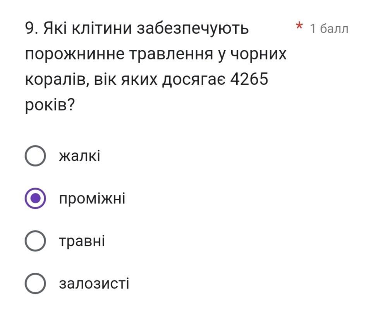This screenshot has width=366, height=316.
Task: Click the '1 балл' points label
Action: pyautogui.click(x=329, y=29)
